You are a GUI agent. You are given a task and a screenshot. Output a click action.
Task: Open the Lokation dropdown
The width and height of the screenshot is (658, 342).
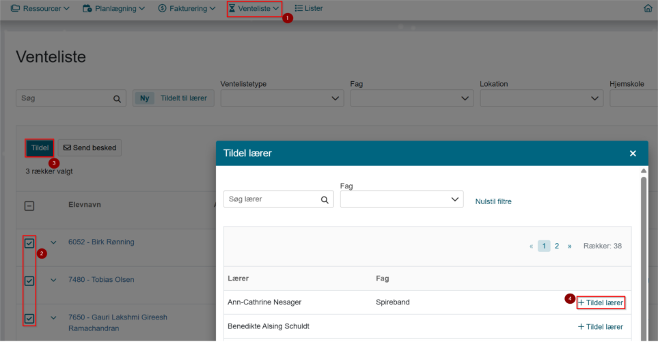click(541, 98)
